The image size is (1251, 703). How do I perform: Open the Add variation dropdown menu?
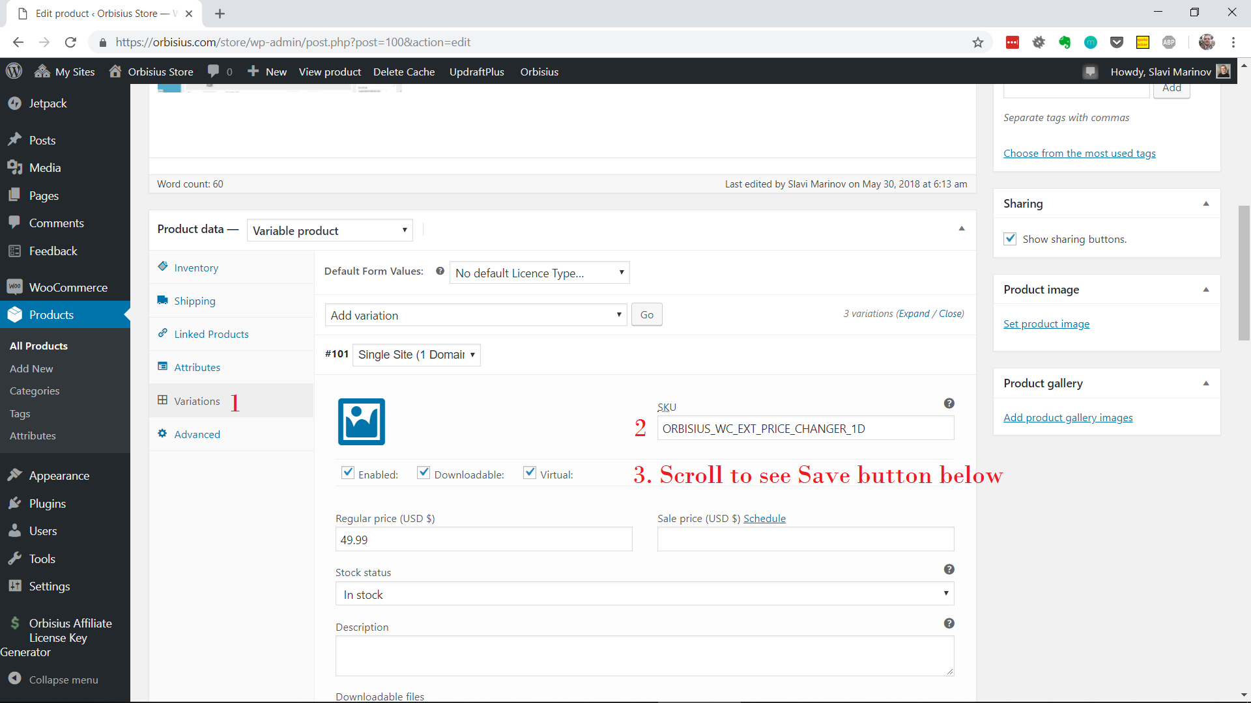click(475, 314)
